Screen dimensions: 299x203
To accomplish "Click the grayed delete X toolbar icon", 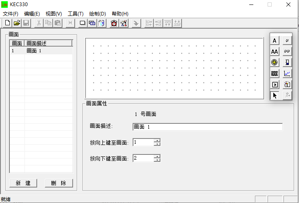I will pos(70,23).
